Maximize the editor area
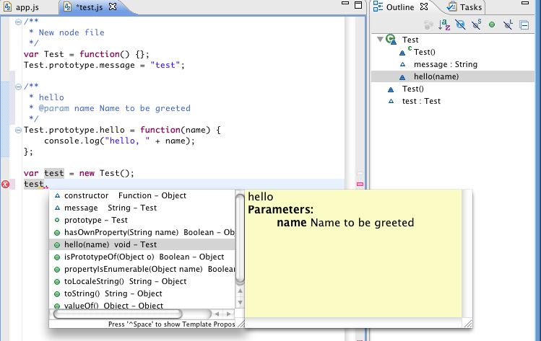Screen dimensions: 541x341 click(358, 5)
